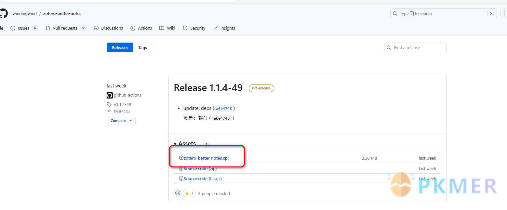
Task: Click the 'last week' date above github-actions
Action: (116, 86)
